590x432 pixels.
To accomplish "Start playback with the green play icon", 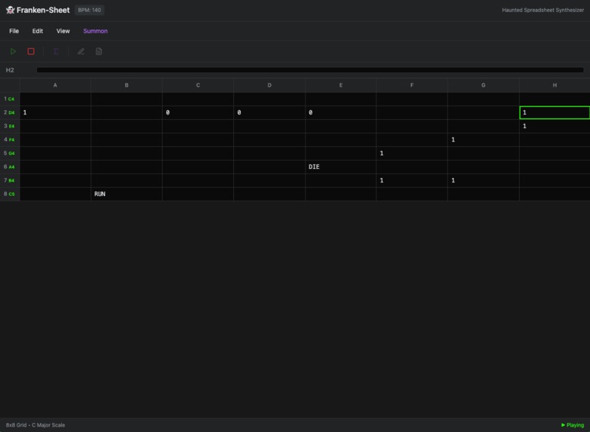I will pos(13,51).
